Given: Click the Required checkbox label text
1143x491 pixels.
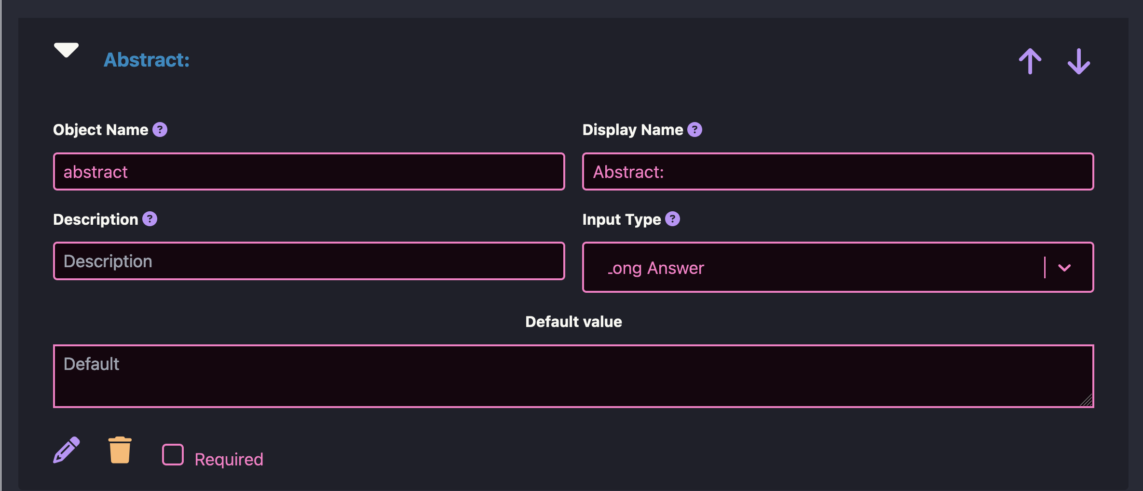Looking at the screenshot, I should point(229,459).
